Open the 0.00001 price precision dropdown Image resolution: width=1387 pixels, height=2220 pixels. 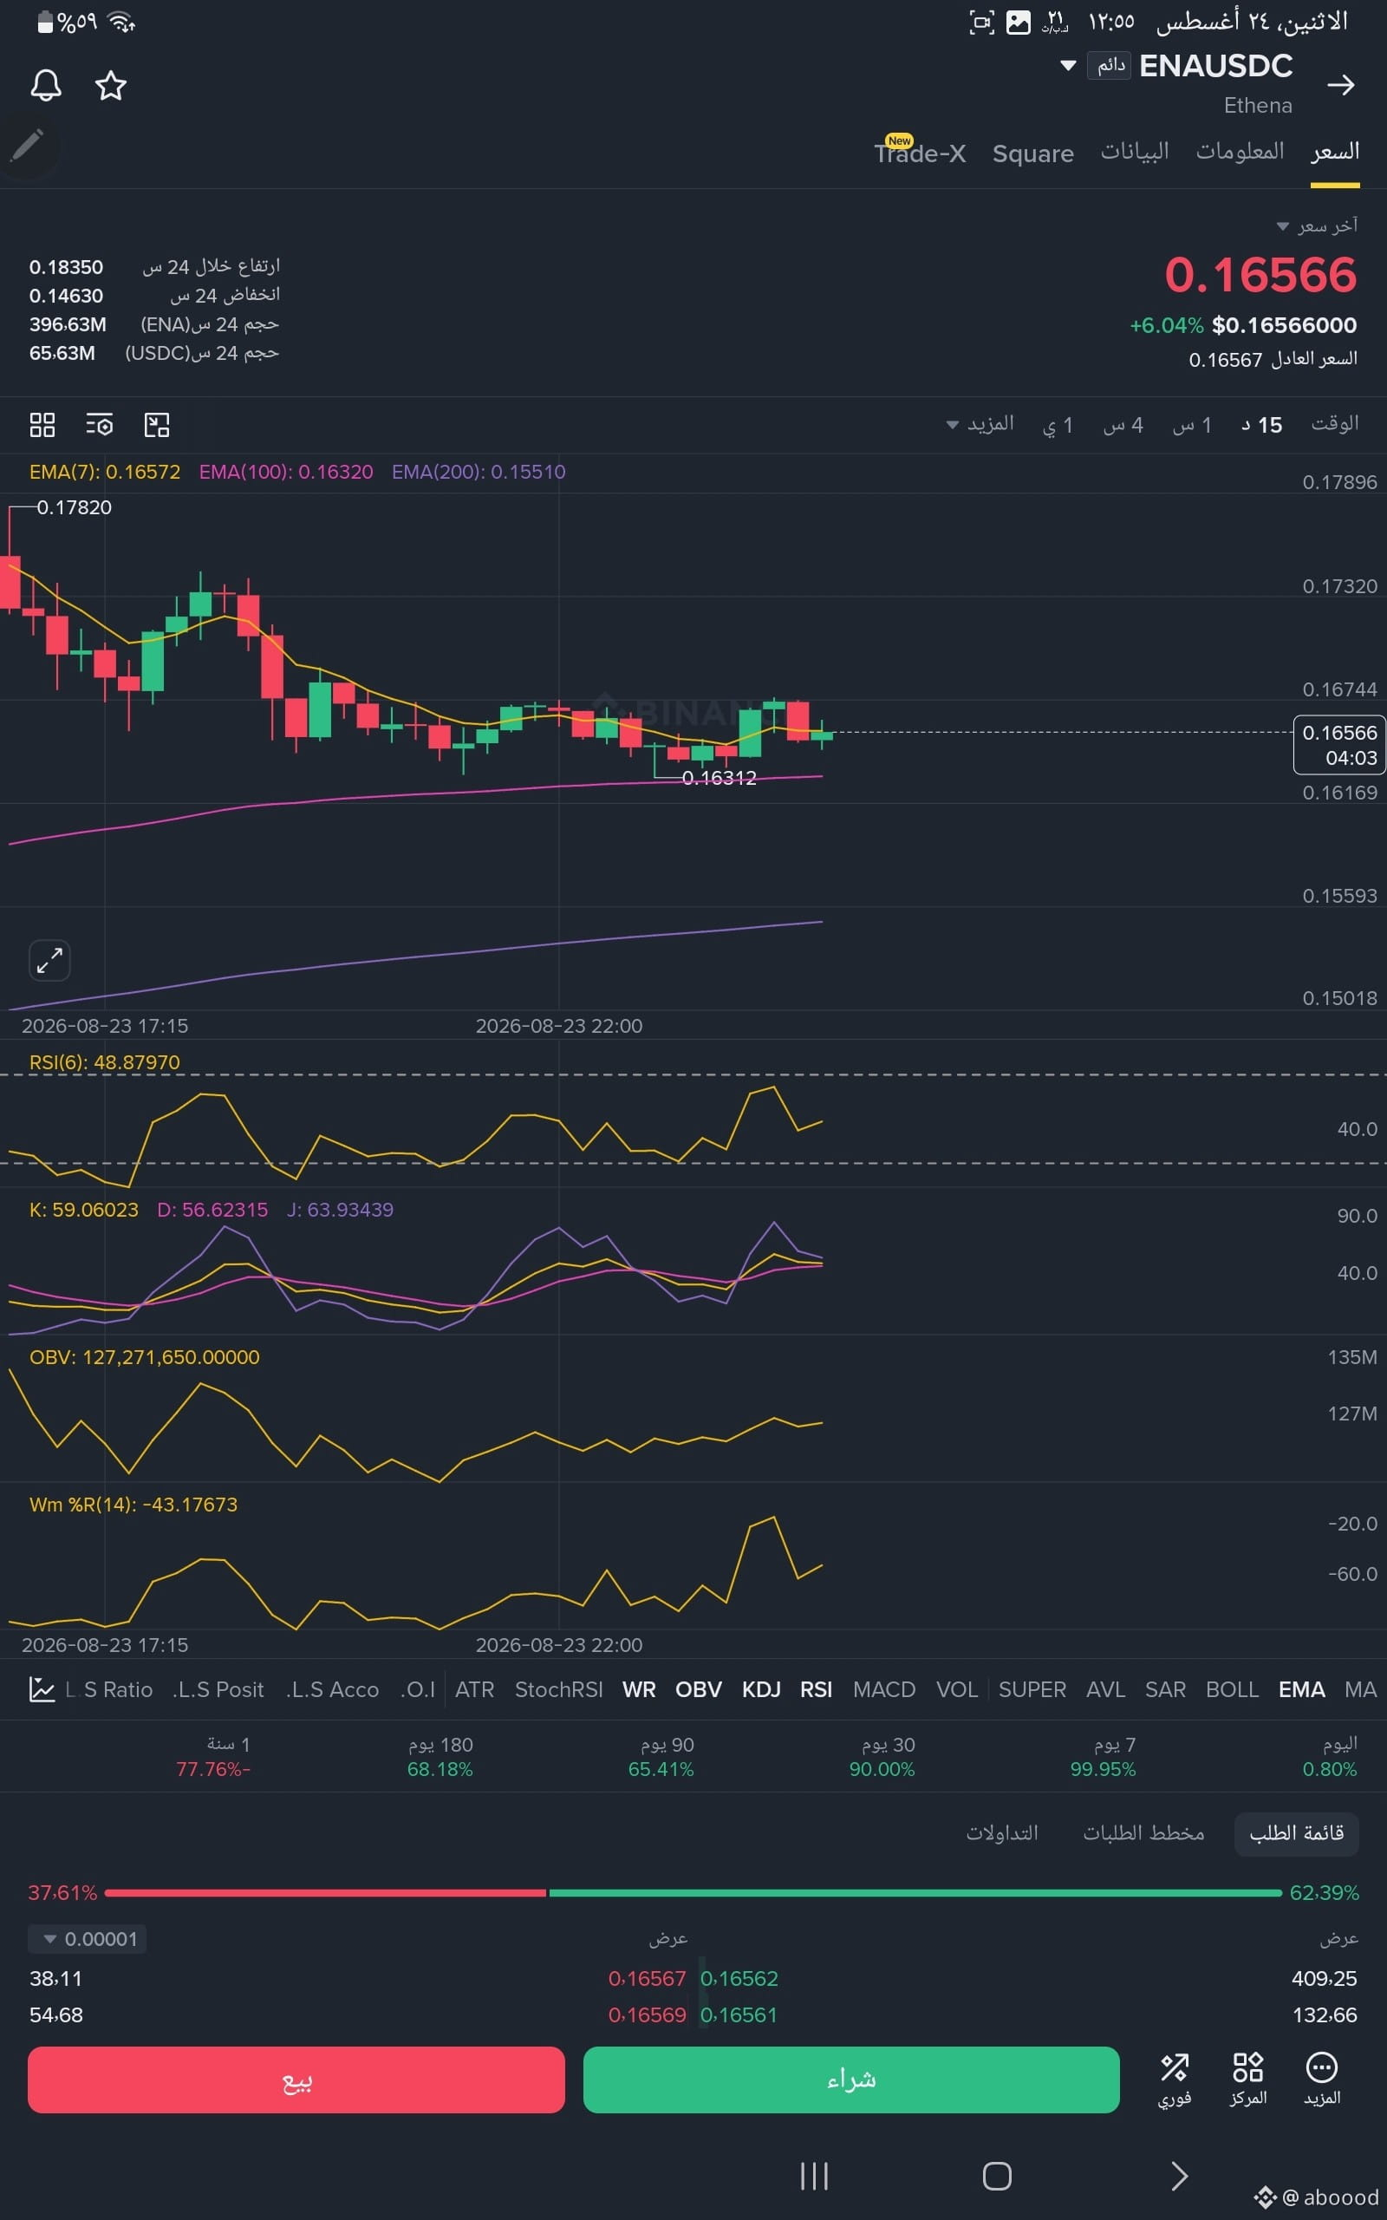88,1939
